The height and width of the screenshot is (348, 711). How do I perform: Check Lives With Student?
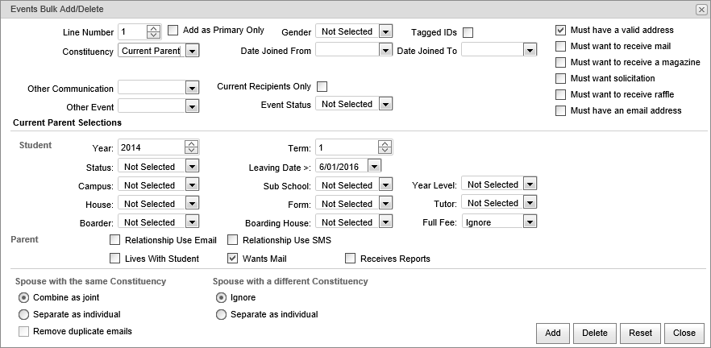coord(115,259)
